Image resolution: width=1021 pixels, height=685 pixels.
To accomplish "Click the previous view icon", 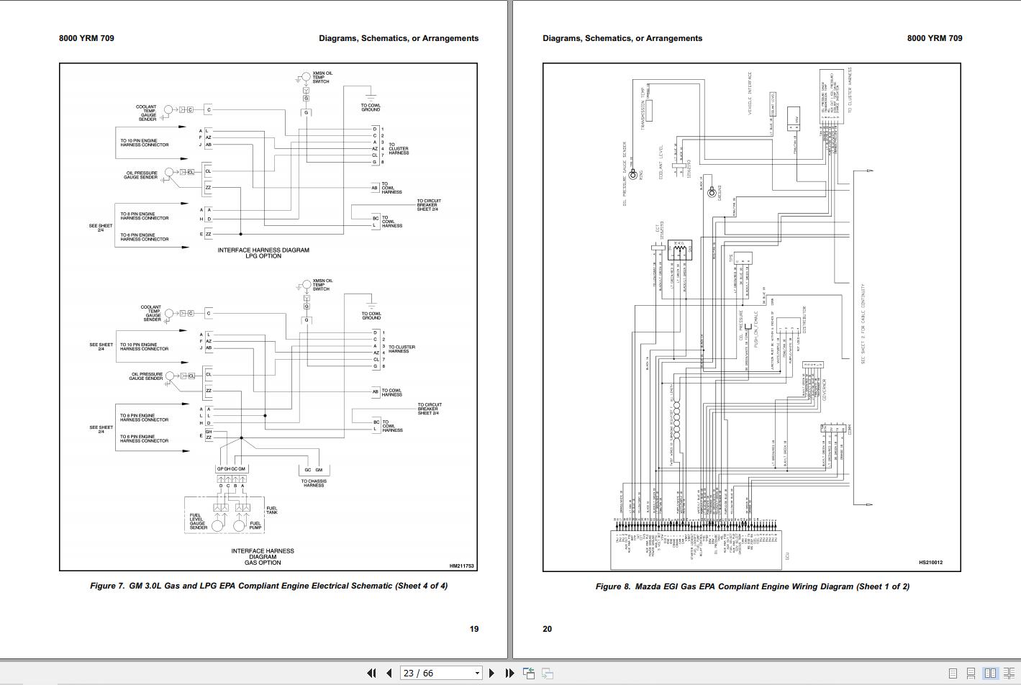I will pyautogui.click(x=529, y=673).
